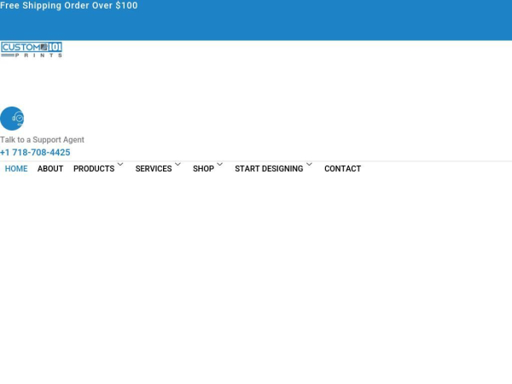
Task: Expand the Start Designing chevron
Action: coord(309,165)
